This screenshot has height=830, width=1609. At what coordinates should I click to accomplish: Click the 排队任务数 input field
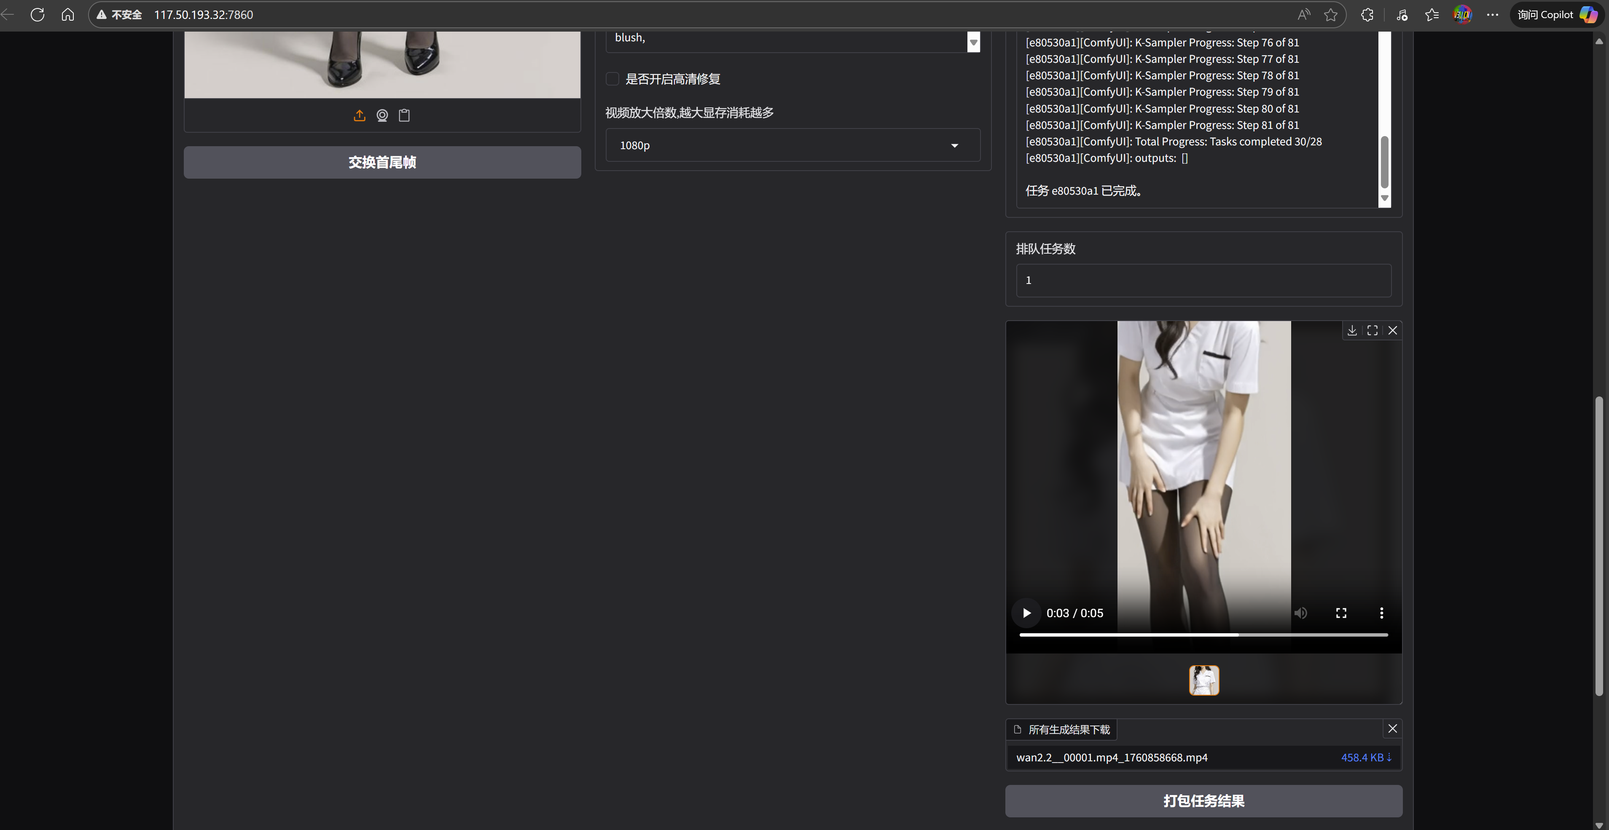click(1203, 280)
